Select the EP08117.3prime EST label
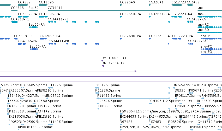222x131 pixels. coord(188,96)
